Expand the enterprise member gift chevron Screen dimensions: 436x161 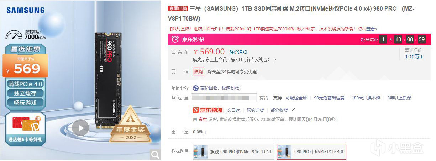pyautogui.click(x=275, y=59)
